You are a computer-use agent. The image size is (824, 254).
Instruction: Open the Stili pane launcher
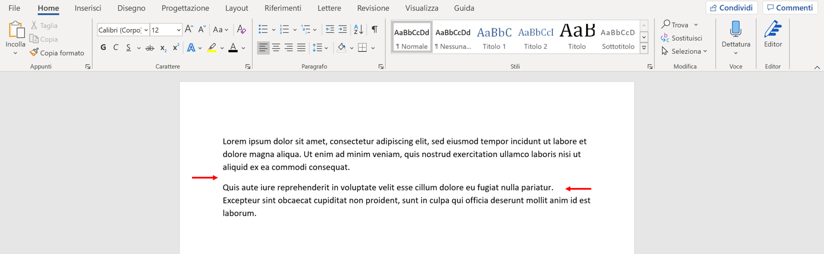650,67
